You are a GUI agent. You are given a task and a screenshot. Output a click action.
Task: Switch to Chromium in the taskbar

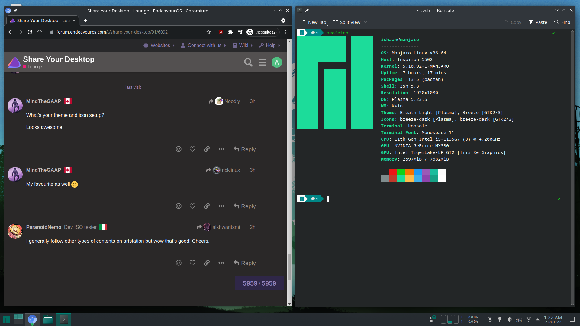pos(32,319)
